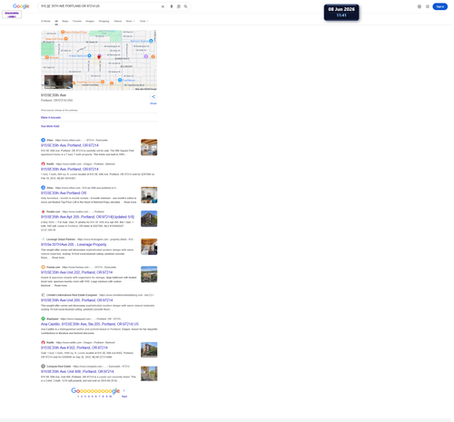Click the Fred Meyer map marker
This screenshot has width=454, height=422.
(x=120, y=80)
